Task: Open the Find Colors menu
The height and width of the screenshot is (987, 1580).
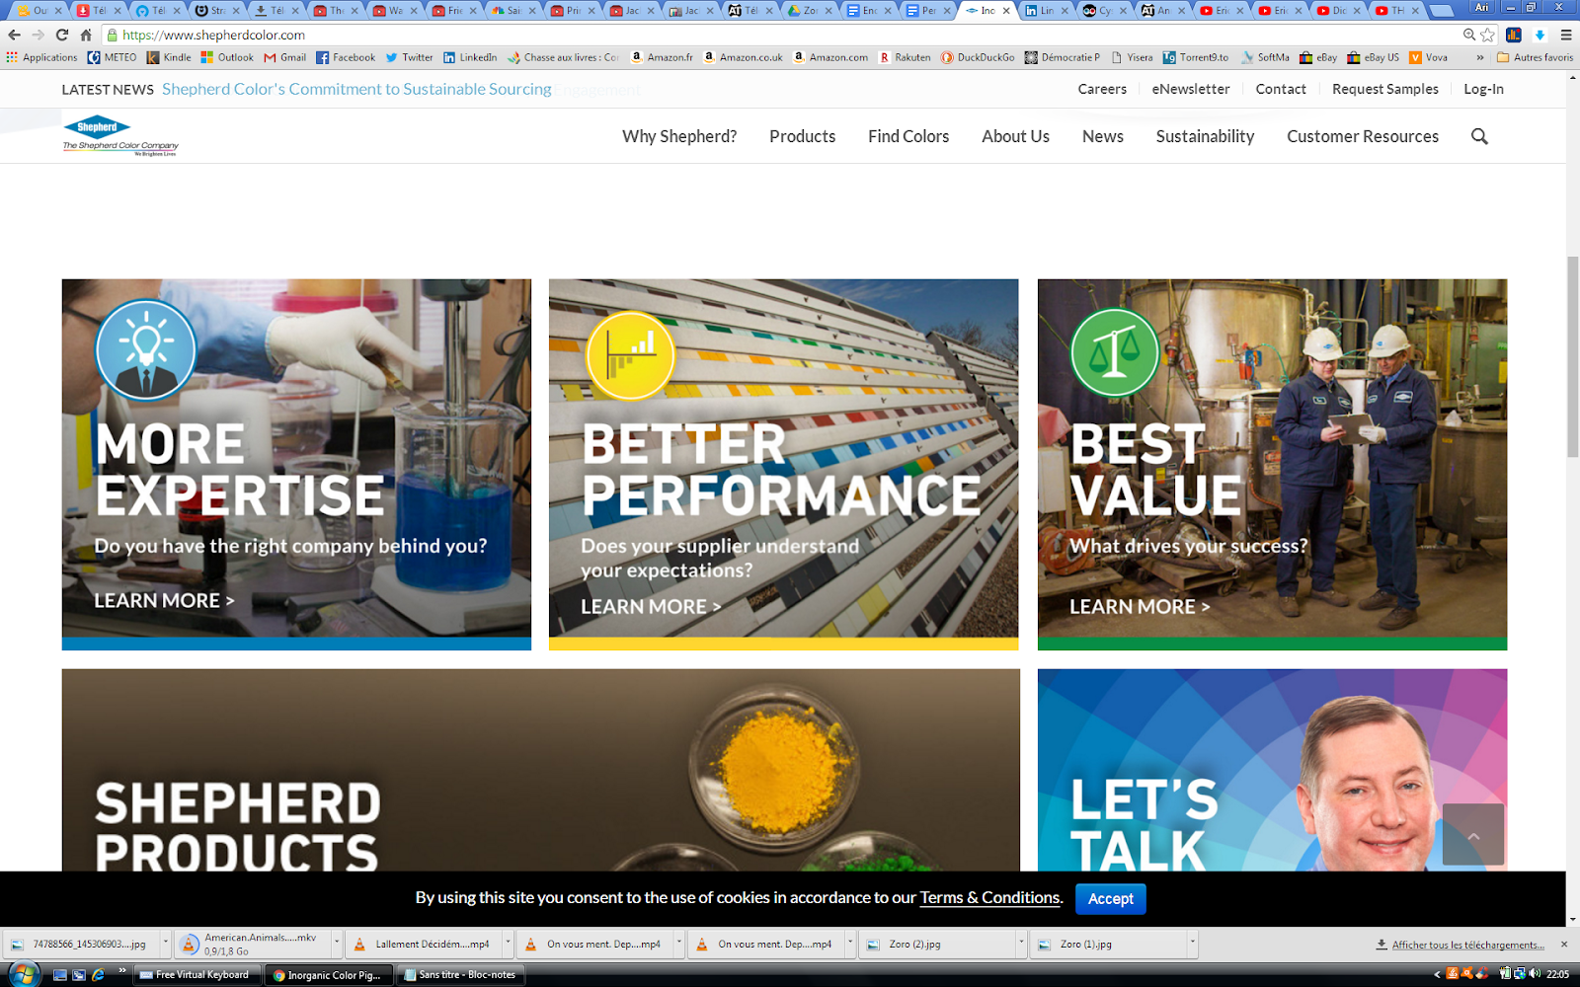Action: (908, 136)
